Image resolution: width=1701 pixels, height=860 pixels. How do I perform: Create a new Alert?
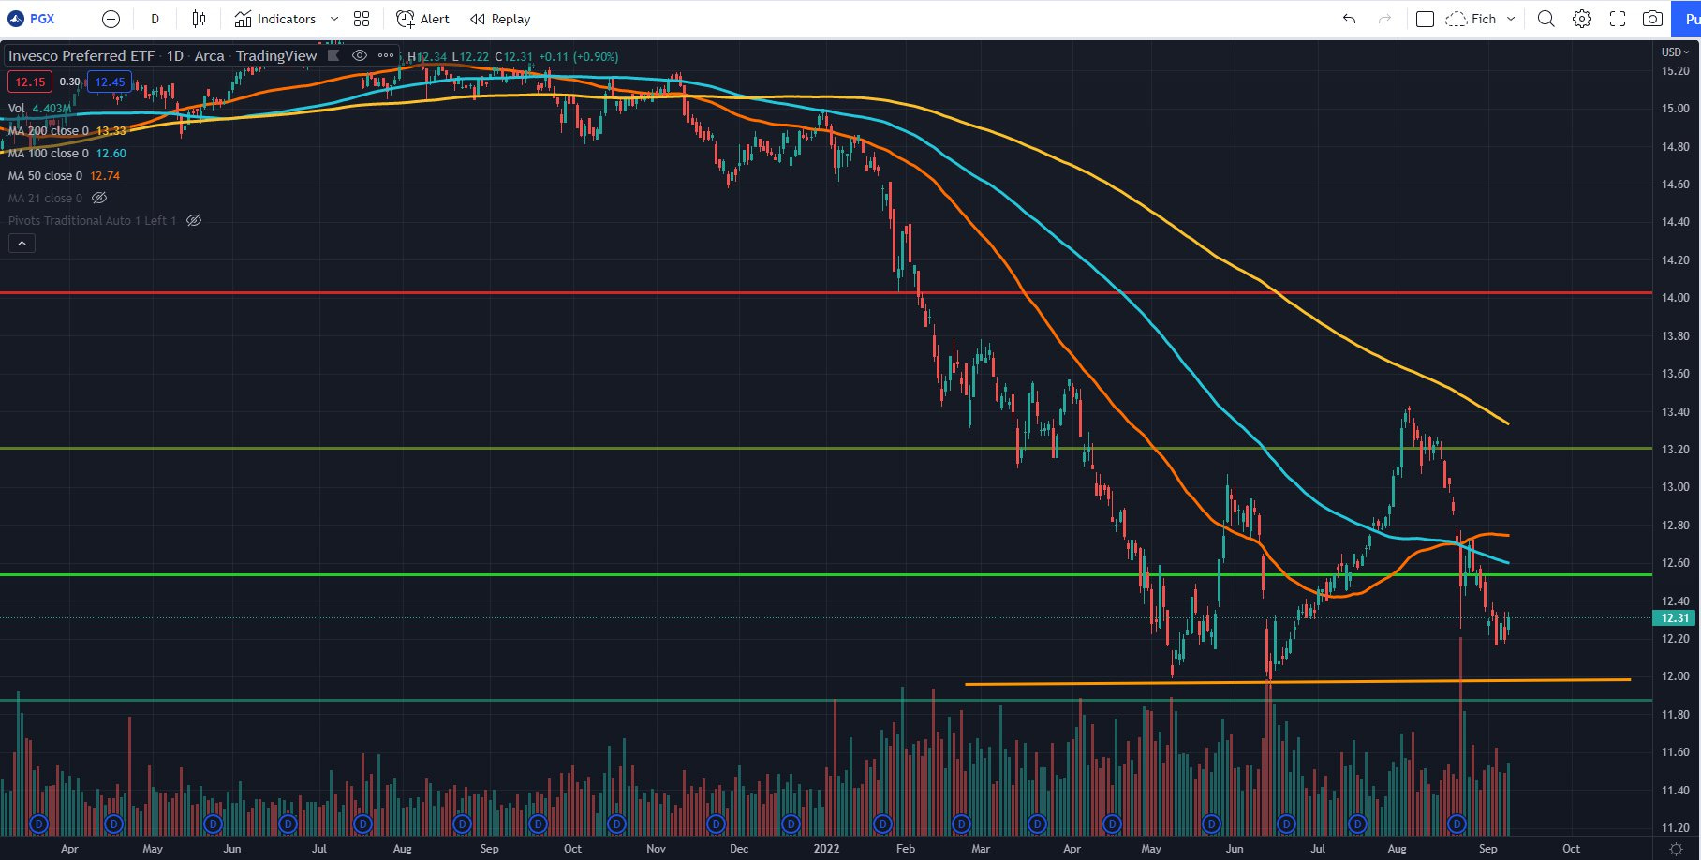click(422, 19)
